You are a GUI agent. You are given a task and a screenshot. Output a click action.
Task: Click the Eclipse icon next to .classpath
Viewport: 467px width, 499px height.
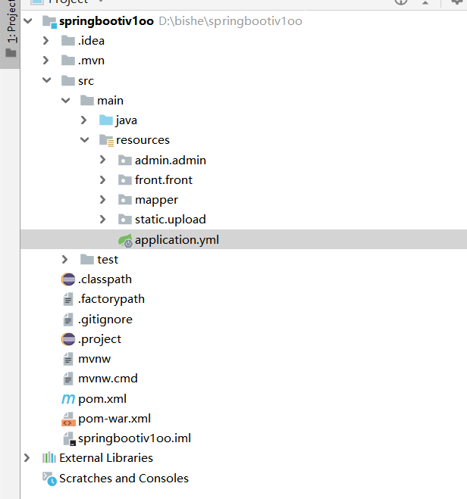(x=68, y=279)
